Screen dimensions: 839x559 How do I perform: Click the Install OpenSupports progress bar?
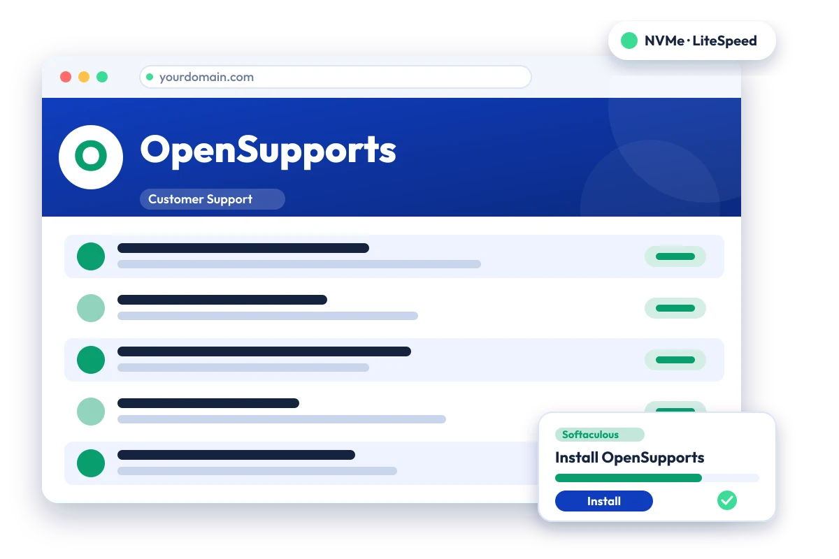(657, 478)
